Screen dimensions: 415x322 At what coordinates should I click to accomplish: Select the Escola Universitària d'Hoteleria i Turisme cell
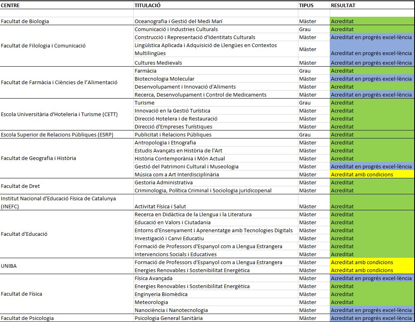(59, 115)
